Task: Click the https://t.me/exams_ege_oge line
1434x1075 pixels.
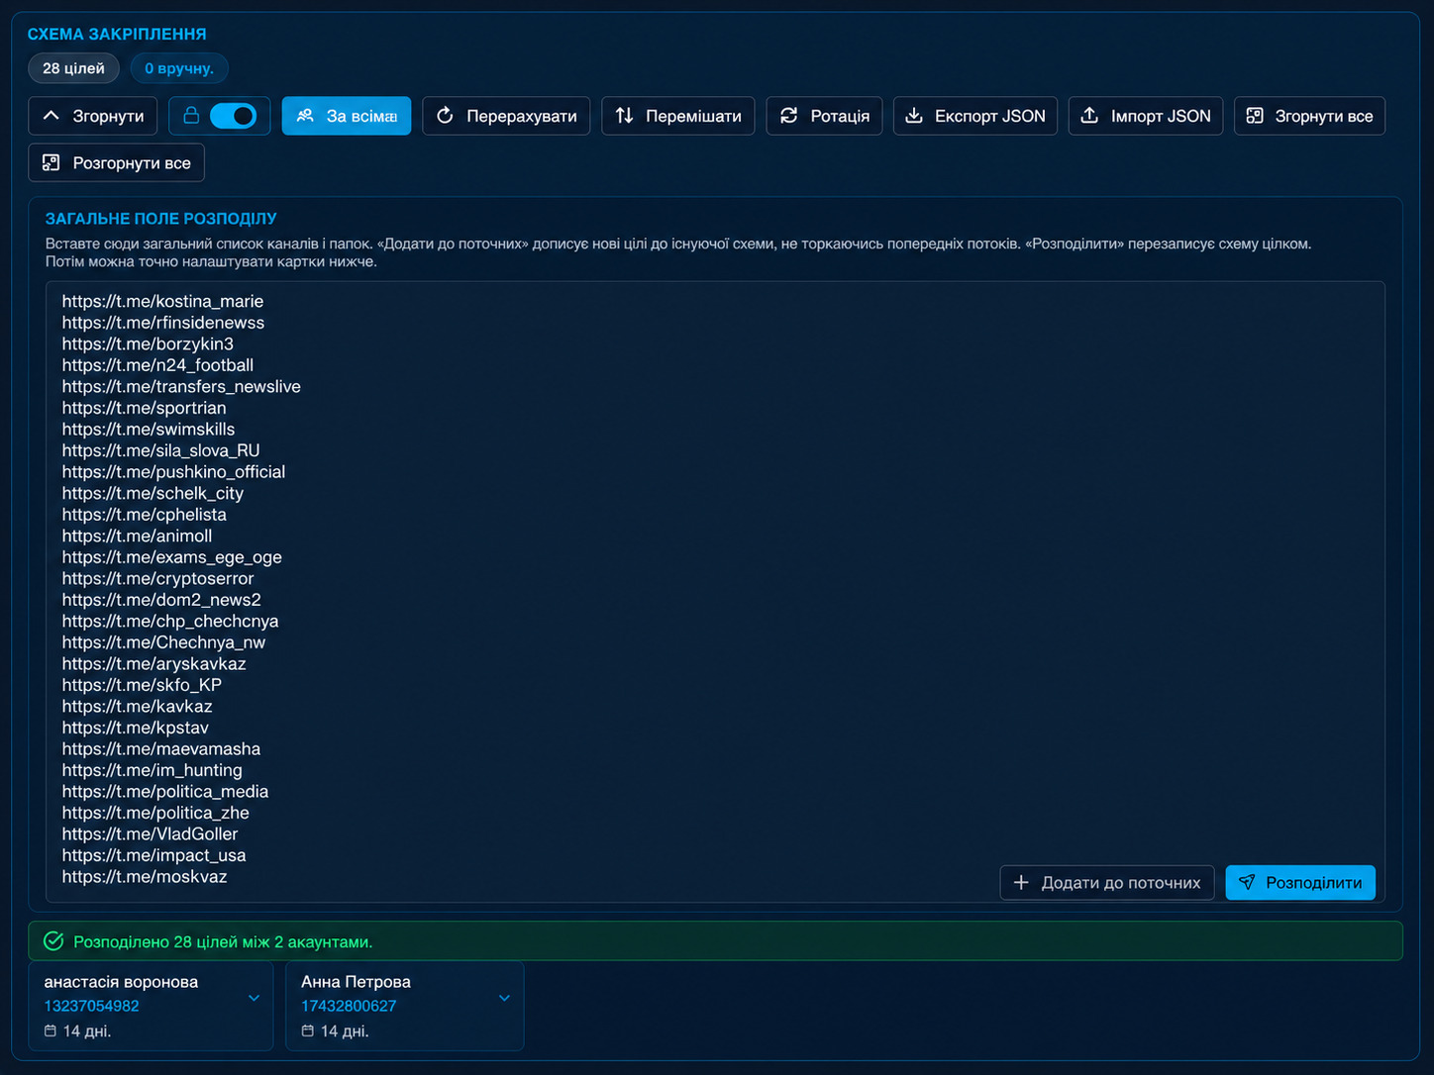Action: pos(172,557)
